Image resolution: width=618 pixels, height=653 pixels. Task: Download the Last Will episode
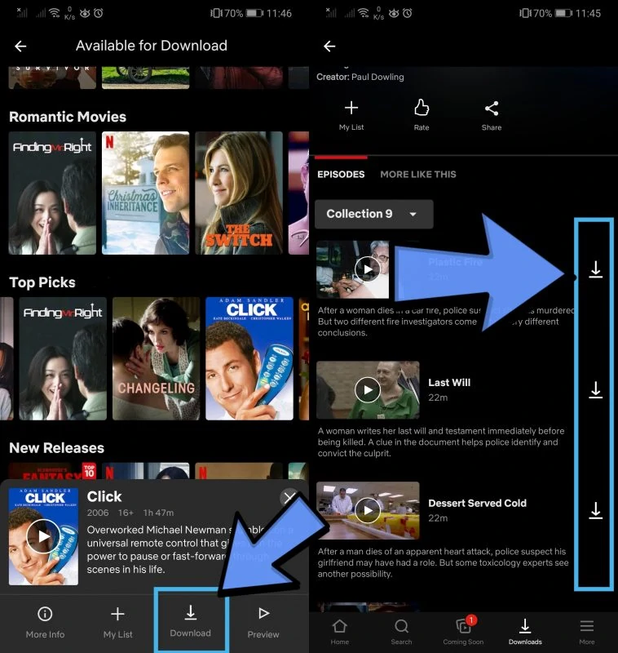pyautogui.click(x=595, y=390)
